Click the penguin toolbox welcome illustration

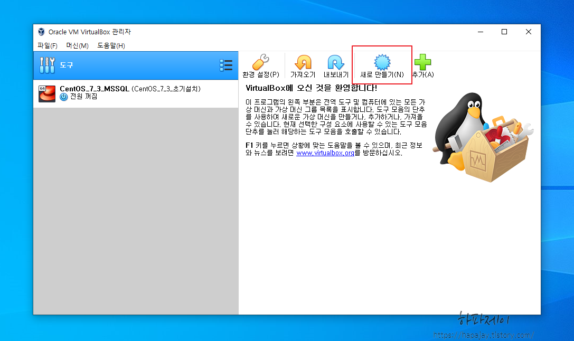click(x=483, y=137)
